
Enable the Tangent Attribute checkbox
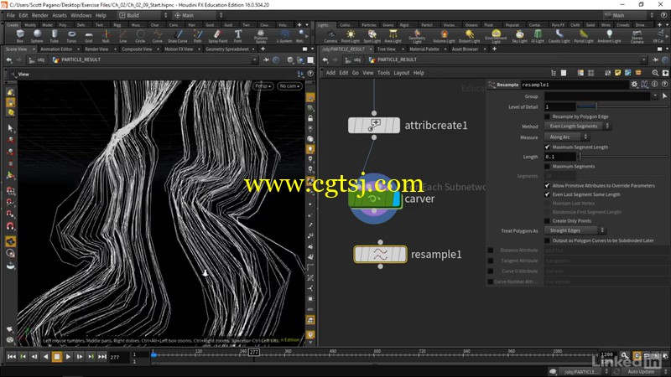click(491, 261)
